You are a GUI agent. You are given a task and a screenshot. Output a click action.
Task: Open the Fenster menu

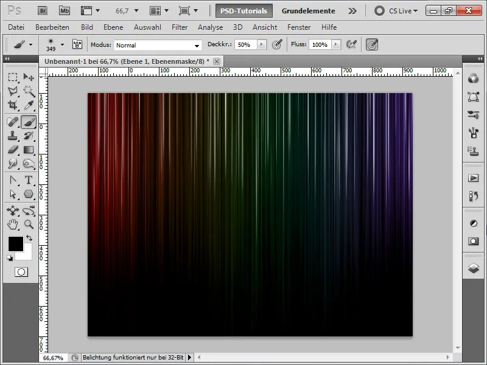pyautogui.click(x=299, y=27)
